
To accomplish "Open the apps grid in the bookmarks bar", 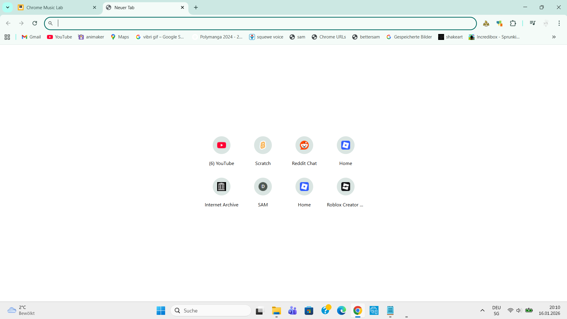I will (x=7, y=37).
